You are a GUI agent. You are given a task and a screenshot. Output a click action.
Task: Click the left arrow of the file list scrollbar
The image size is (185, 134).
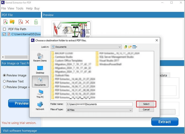pos(3,57)
